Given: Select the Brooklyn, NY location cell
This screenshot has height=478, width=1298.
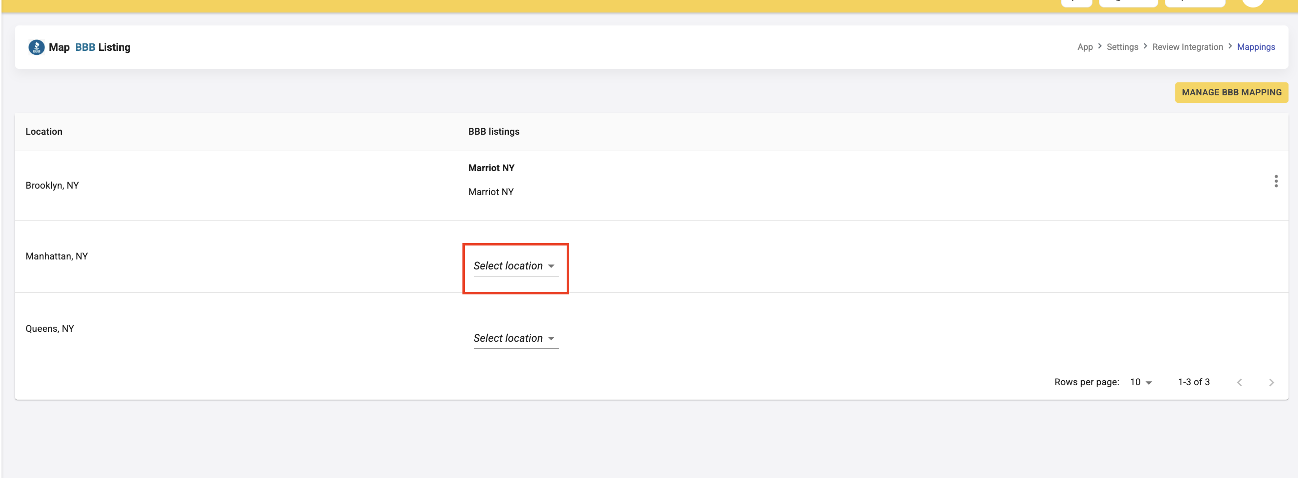Looking at the screenshot, I should 52,186.
